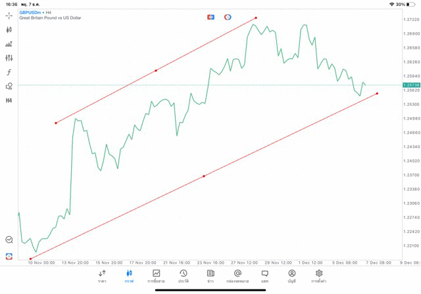Toggle the red-blue square trade panel button
The image size is (421, 294).
tap(210, 16)
